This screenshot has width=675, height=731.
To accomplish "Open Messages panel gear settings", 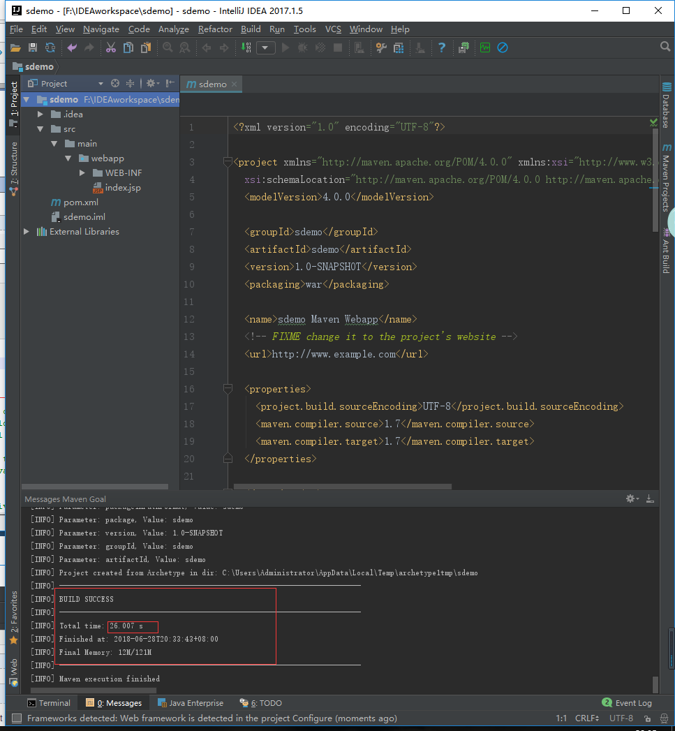I will (632, 499).
